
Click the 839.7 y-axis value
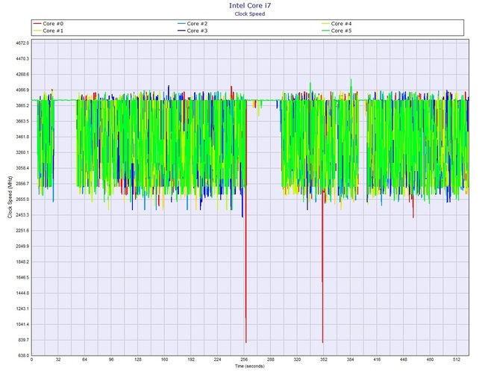[x=24, y=340]
